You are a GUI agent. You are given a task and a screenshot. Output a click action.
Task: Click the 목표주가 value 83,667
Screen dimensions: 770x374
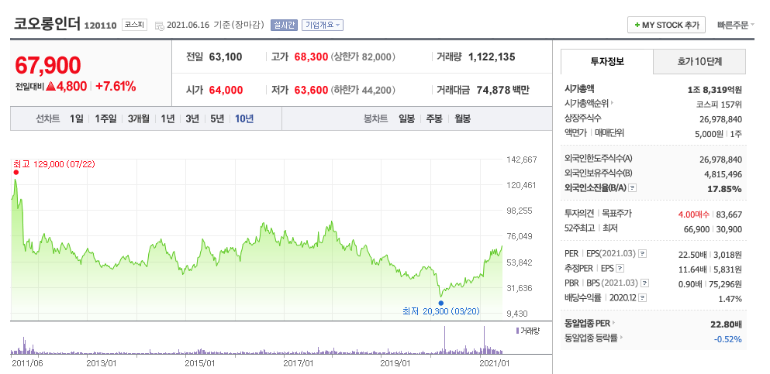click(729, 214)
